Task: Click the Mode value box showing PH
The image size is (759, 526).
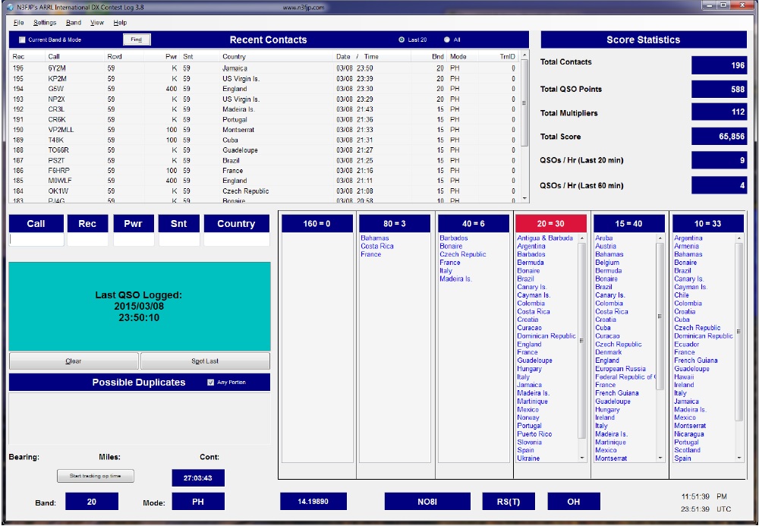Action: [198, 501]
